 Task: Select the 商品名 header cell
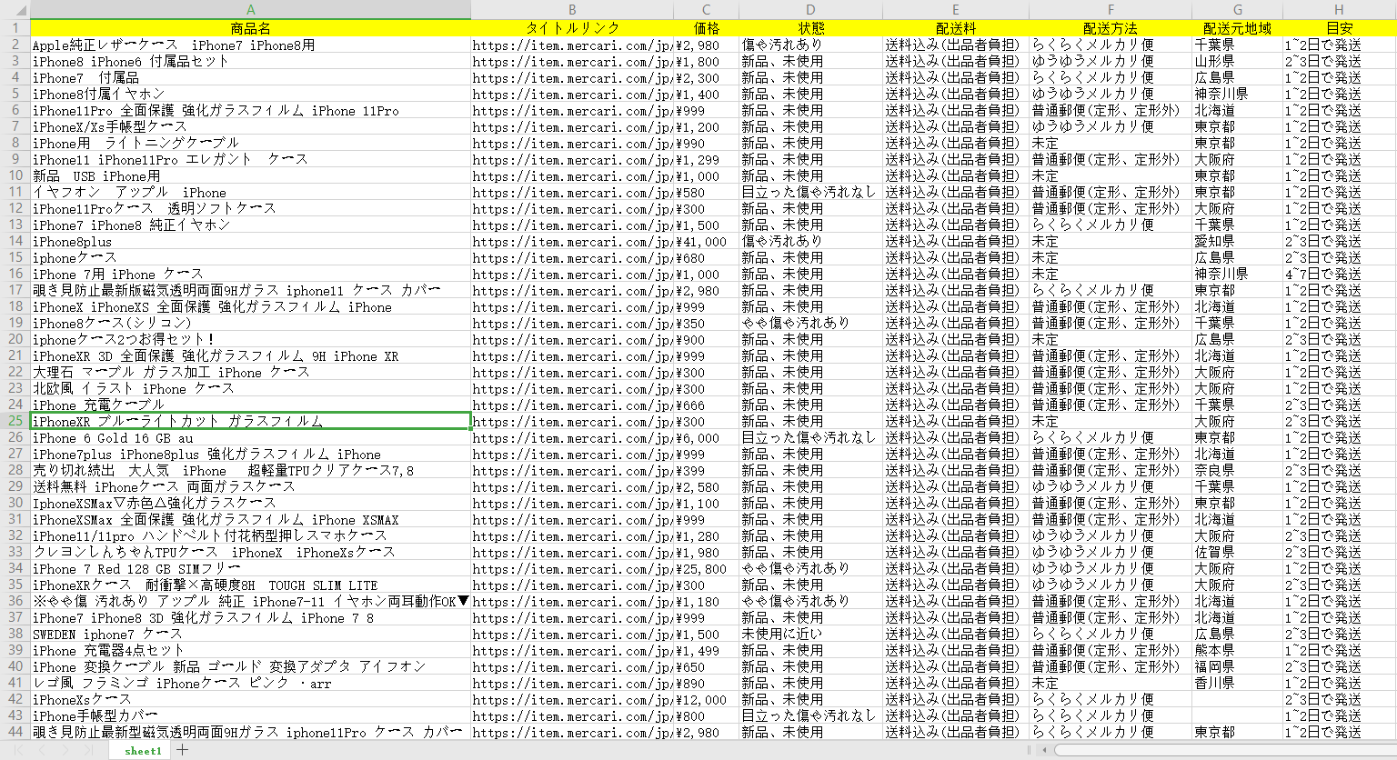point(250,28)
